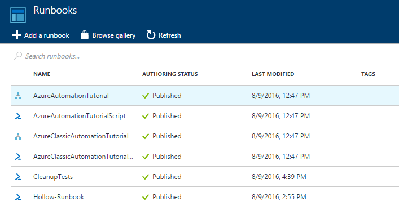Screen dimensions: 399x210
Task: Click green checkmark in AzureClassicAutomationTutorial row
Action: [x=146, y=136]
